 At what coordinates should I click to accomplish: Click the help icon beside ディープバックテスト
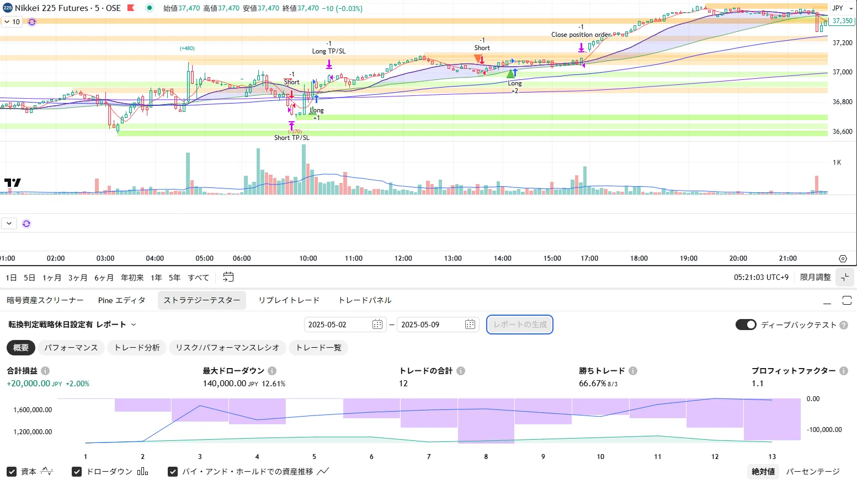pyautogui.click(x=844, y=325)
